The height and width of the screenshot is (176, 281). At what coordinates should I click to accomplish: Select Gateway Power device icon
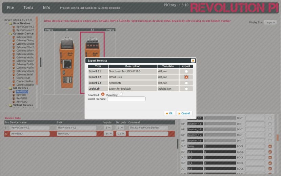pos(14,61)
